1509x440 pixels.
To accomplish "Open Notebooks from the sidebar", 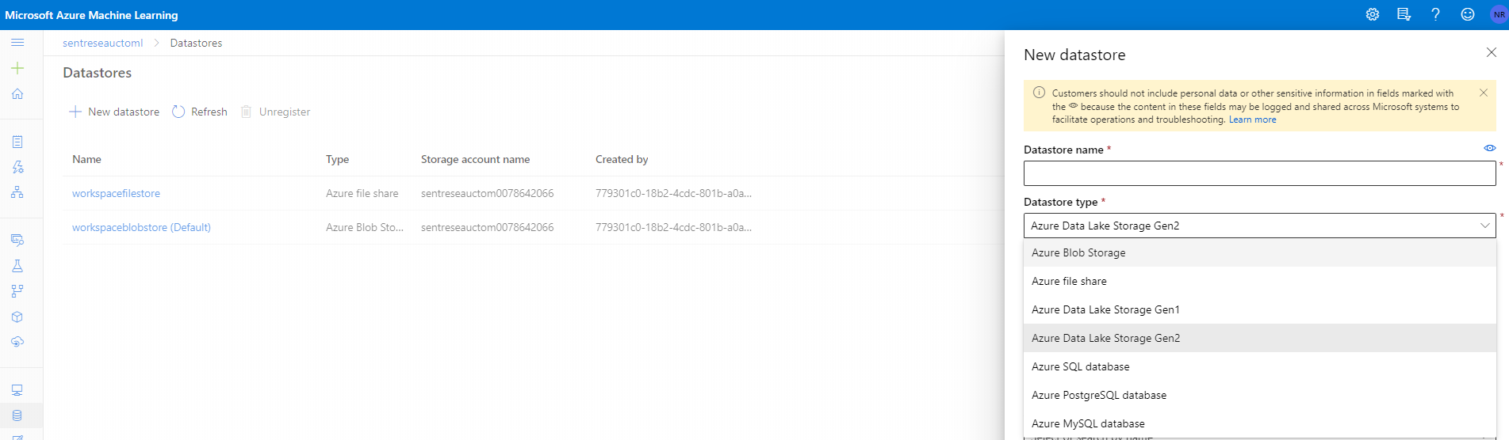I will [x=17, y=142].
